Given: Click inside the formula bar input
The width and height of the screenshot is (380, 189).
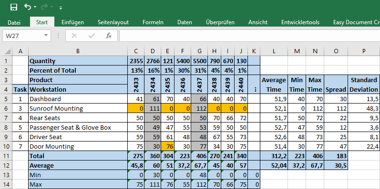Looking at the screenshot, I should coord(249,36).
